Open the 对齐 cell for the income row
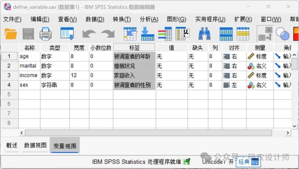The image size is (299, 169). (234, 75)
